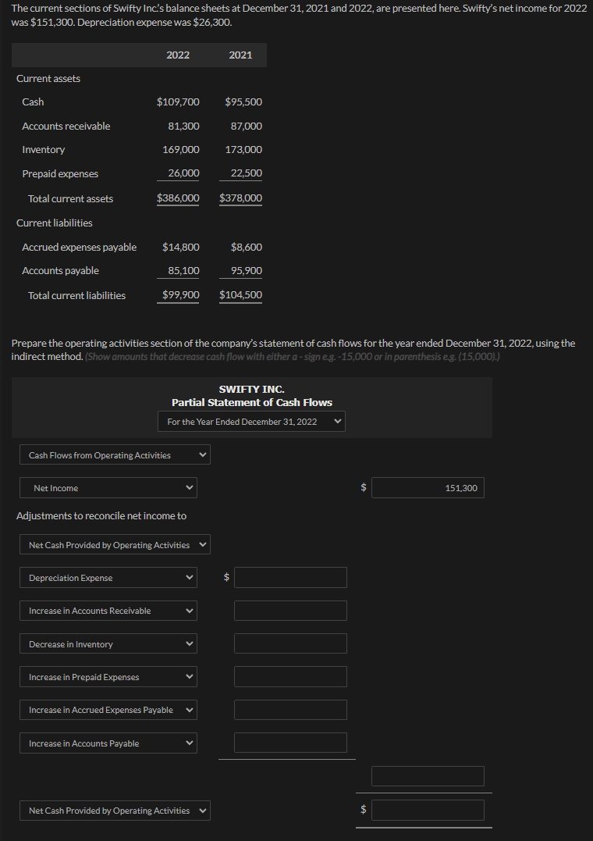Click the Inventory 2022 value 169,000
The height and width of the screenshot is (841, 593).
(x=181, y=150)
